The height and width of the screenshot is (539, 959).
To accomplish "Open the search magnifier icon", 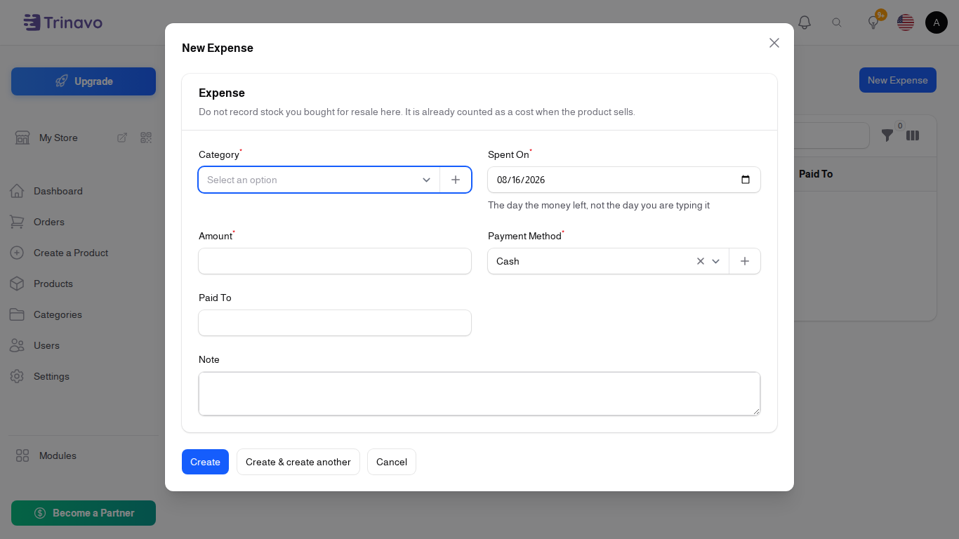I will point(837,22).
